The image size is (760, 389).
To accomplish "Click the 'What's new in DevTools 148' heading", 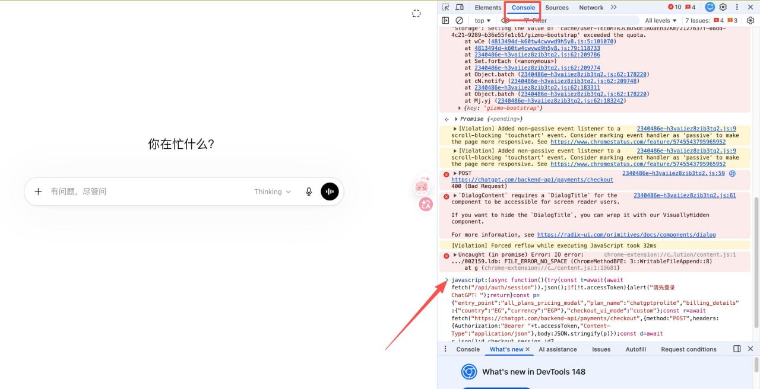I will click(534, 372).
